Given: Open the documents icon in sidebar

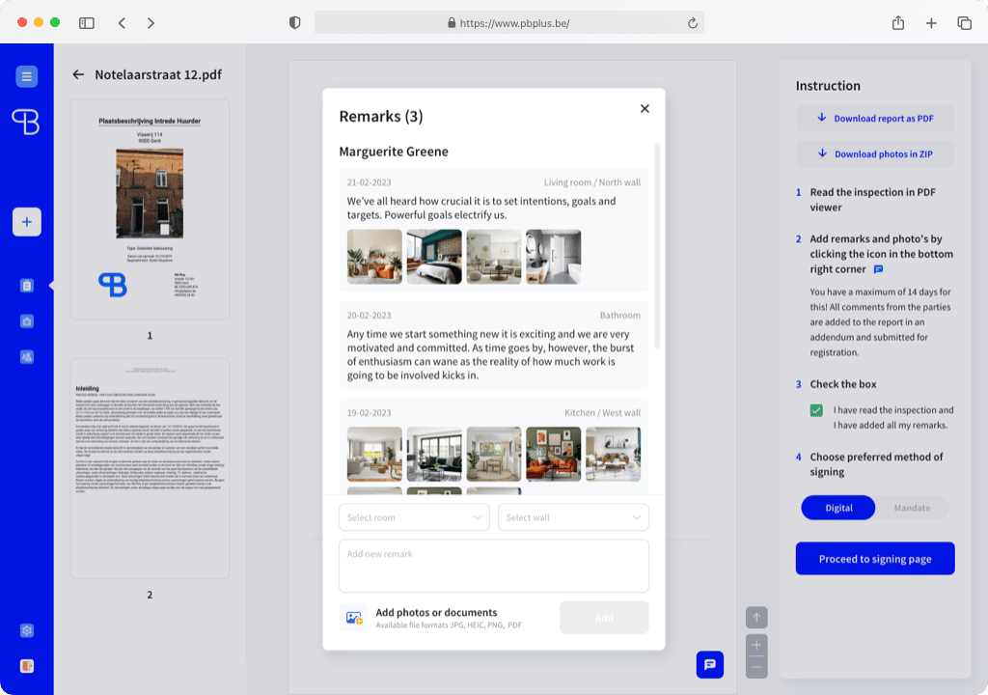Looking at the screenshot, I should [x=26, y=286].
